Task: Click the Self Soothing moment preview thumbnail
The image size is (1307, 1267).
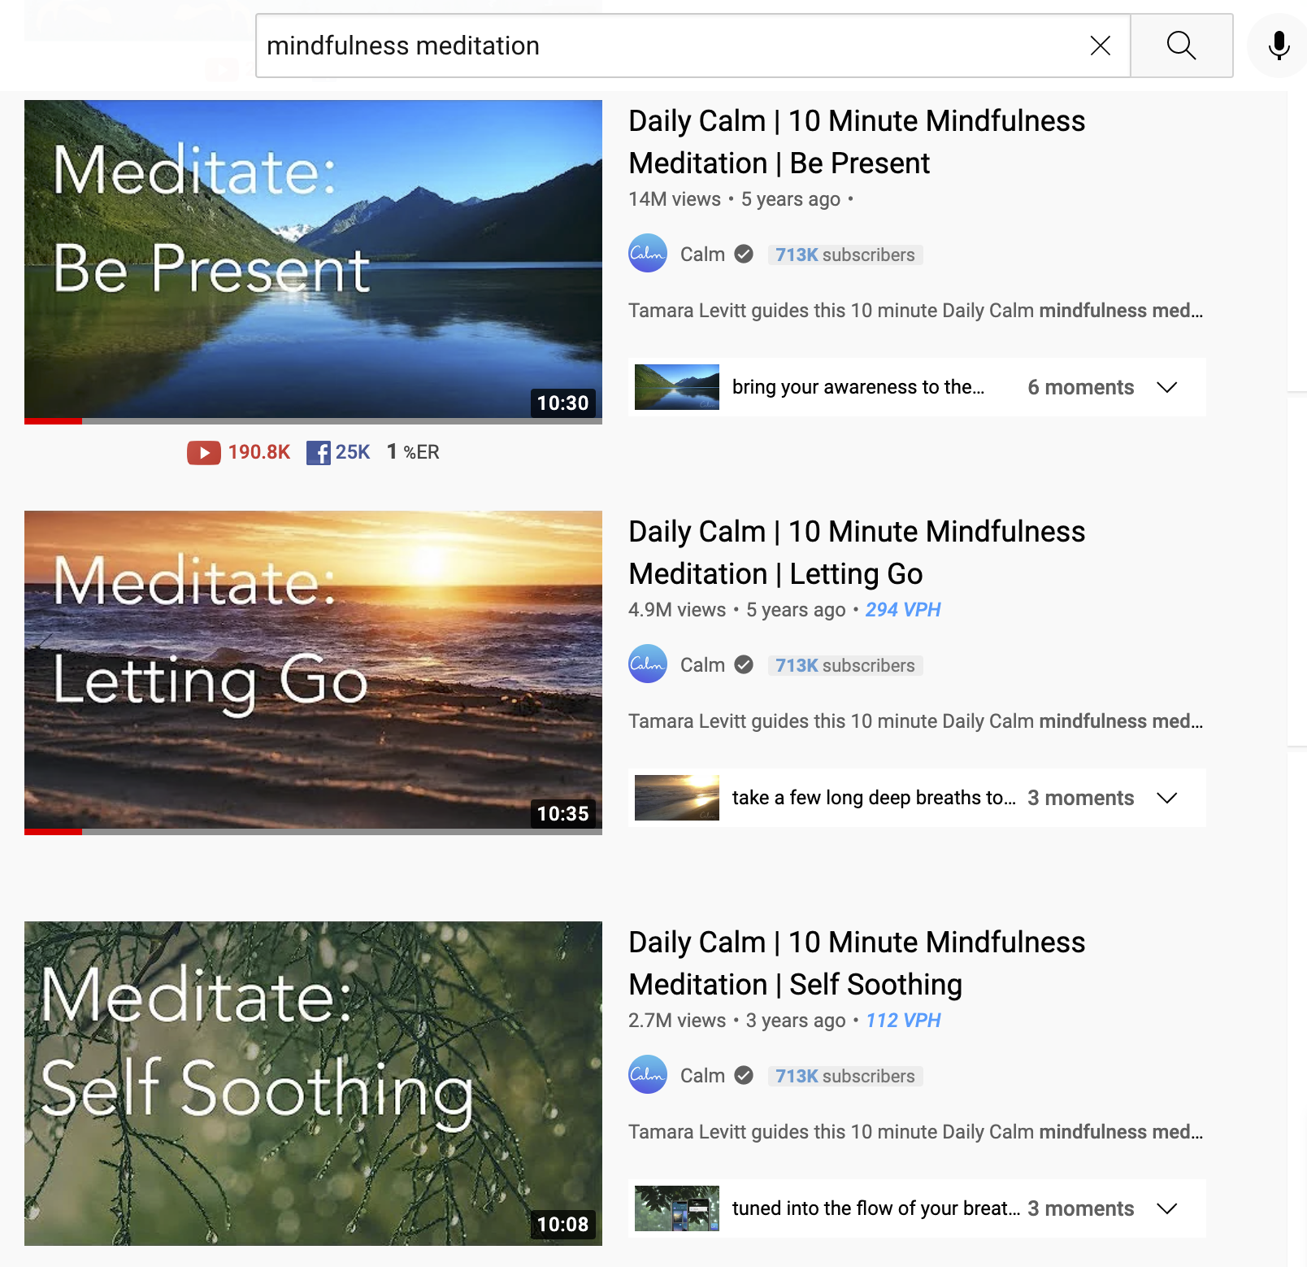Action: tap(677, 1208)
